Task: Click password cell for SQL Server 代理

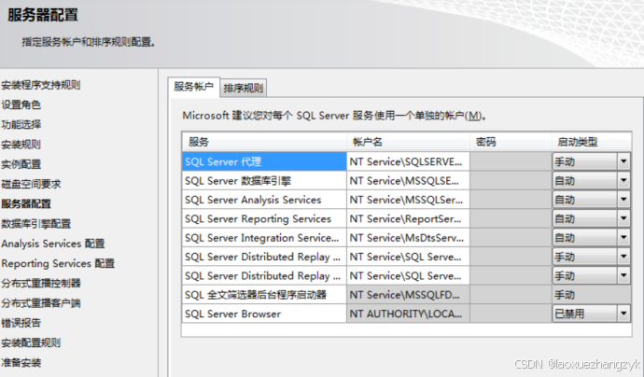Action: click(511, 161)
